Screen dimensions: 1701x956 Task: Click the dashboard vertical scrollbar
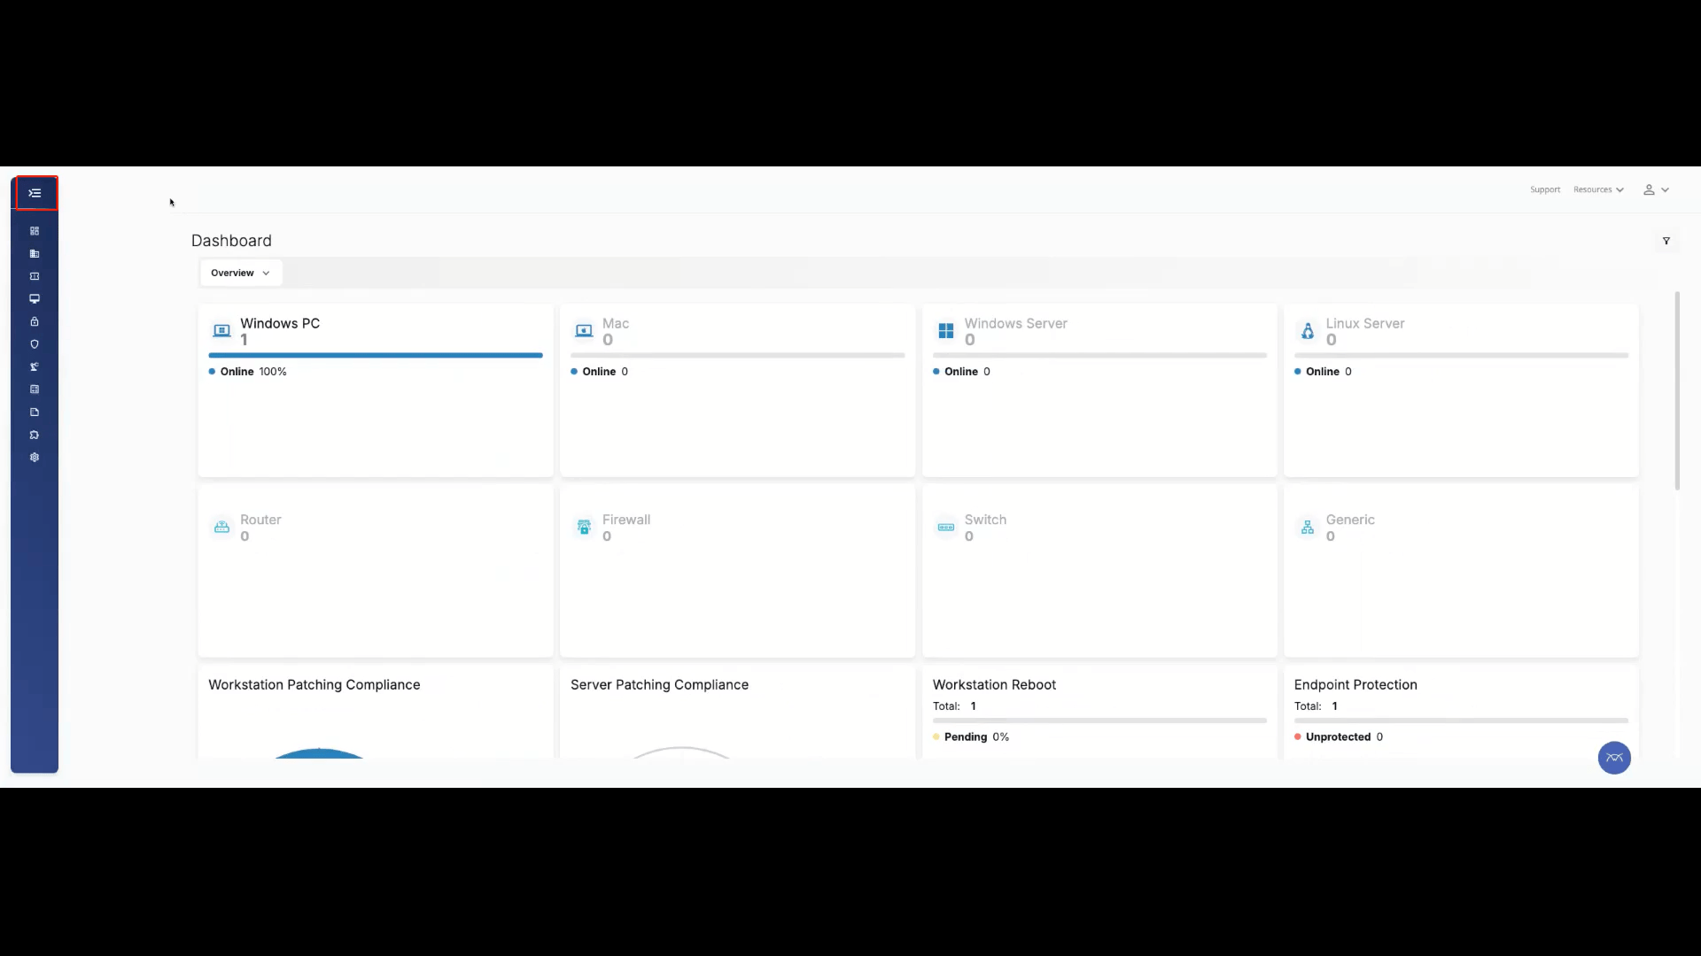[1676, 389]
